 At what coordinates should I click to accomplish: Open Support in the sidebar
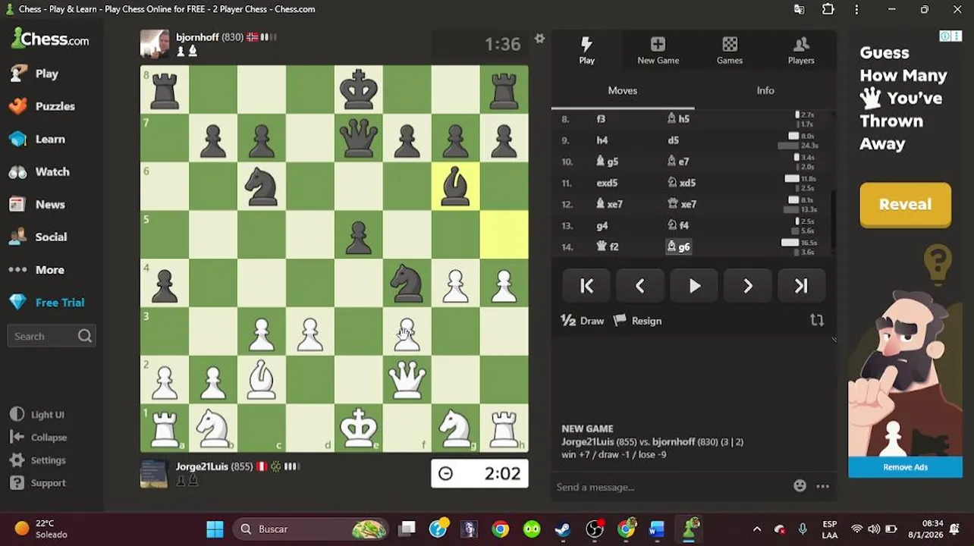point(37,482)
